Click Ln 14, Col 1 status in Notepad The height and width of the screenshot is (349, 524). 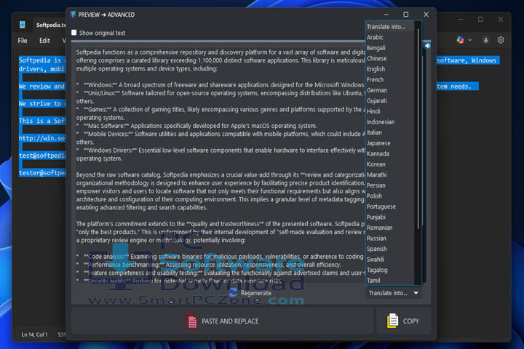point(34,334)
